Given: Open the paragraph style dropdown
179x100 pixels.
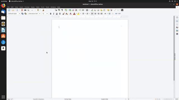Looking at the screenshot, I should tap(20, 14).
